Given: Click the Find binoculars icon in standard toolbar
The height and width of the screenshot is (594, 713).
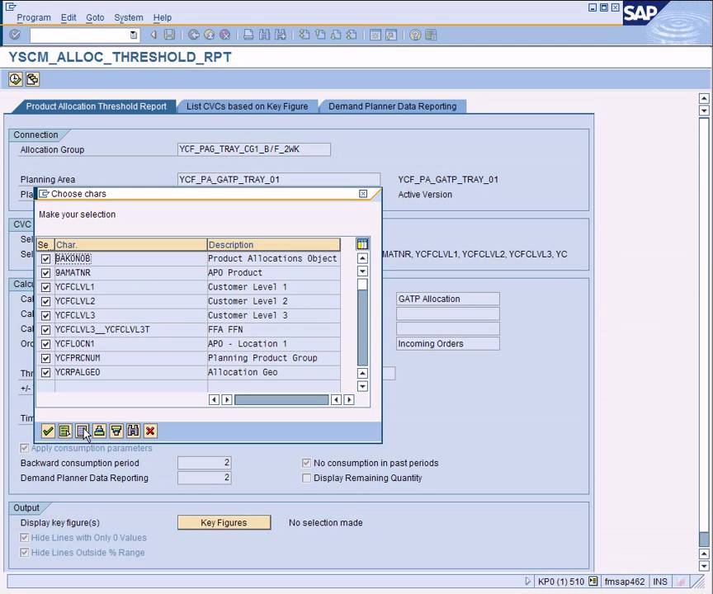Looking at the screenshot, I should point(264,35).
